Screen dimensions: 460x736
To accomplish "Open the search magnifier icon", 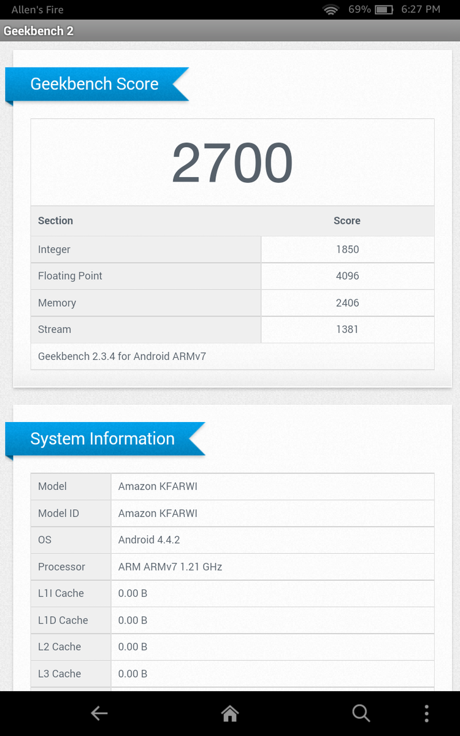I will [x=361, y=713].
